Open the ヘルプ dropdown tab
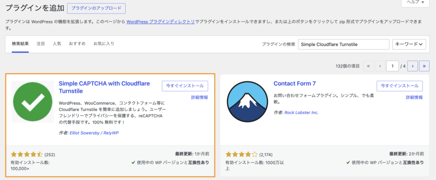The height and width of the screenshot is (180, 436). [416, 2]
